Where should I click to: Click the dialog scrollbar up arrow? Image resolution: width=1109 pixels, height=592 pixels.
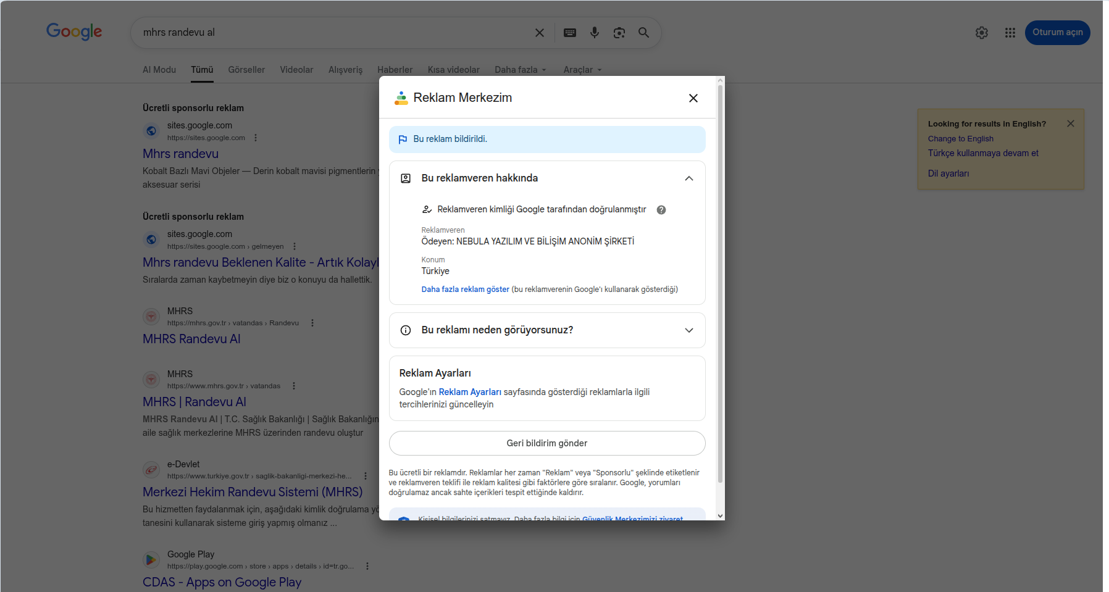coord(720,80)
